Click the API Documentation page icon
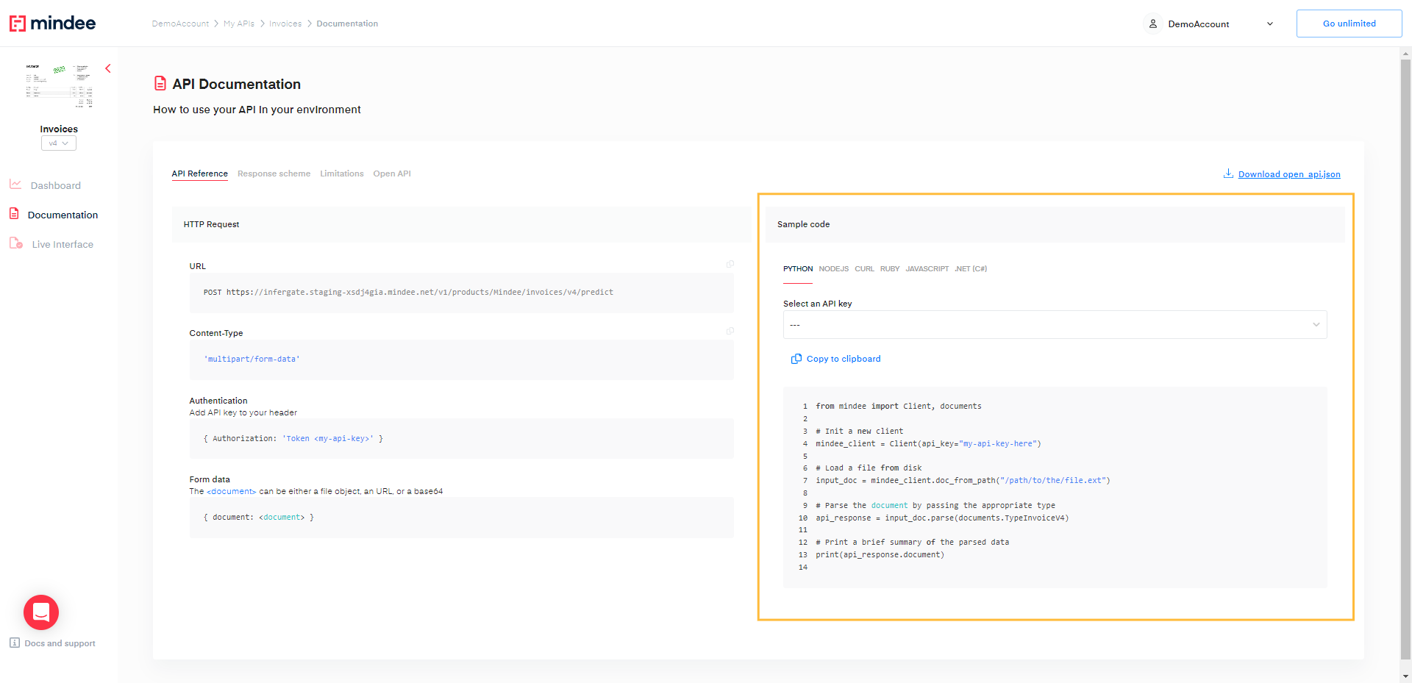Image resolution: width=1412 pixels, height=683 pixels. coord(160,83)
